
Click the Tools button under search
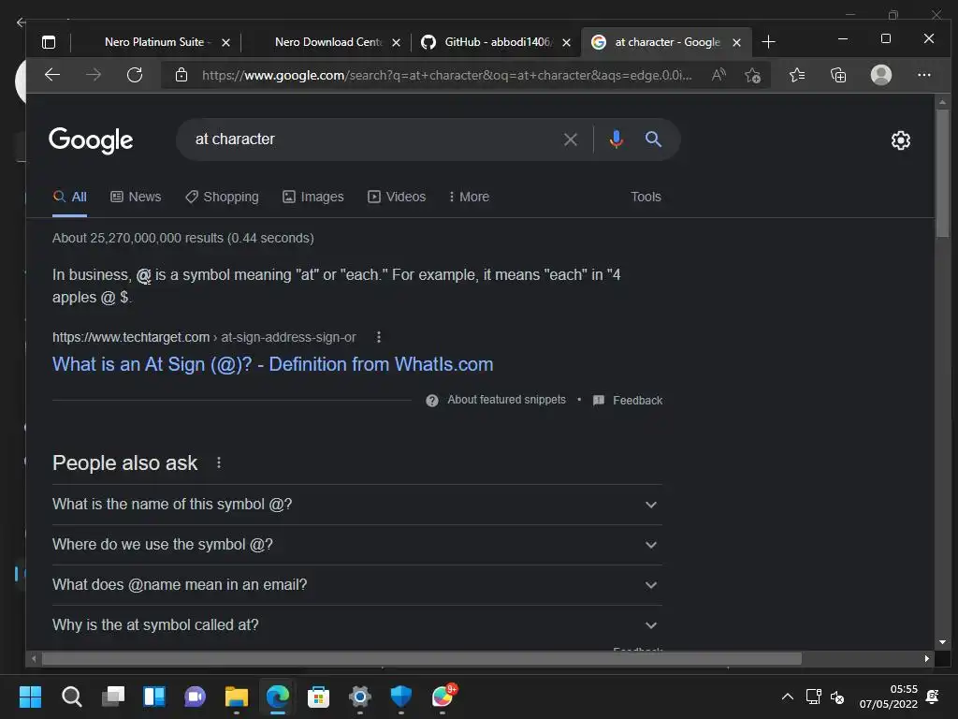646,197
